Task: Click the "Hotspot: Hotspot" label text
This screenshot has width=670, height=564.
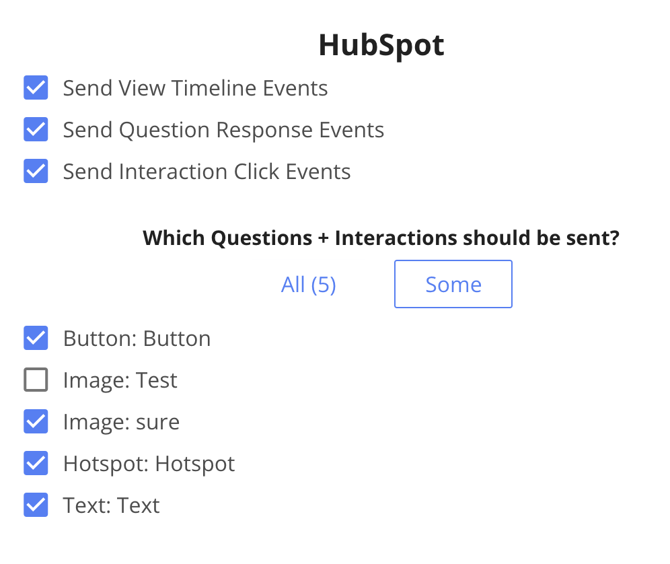Action: point(149,464)
